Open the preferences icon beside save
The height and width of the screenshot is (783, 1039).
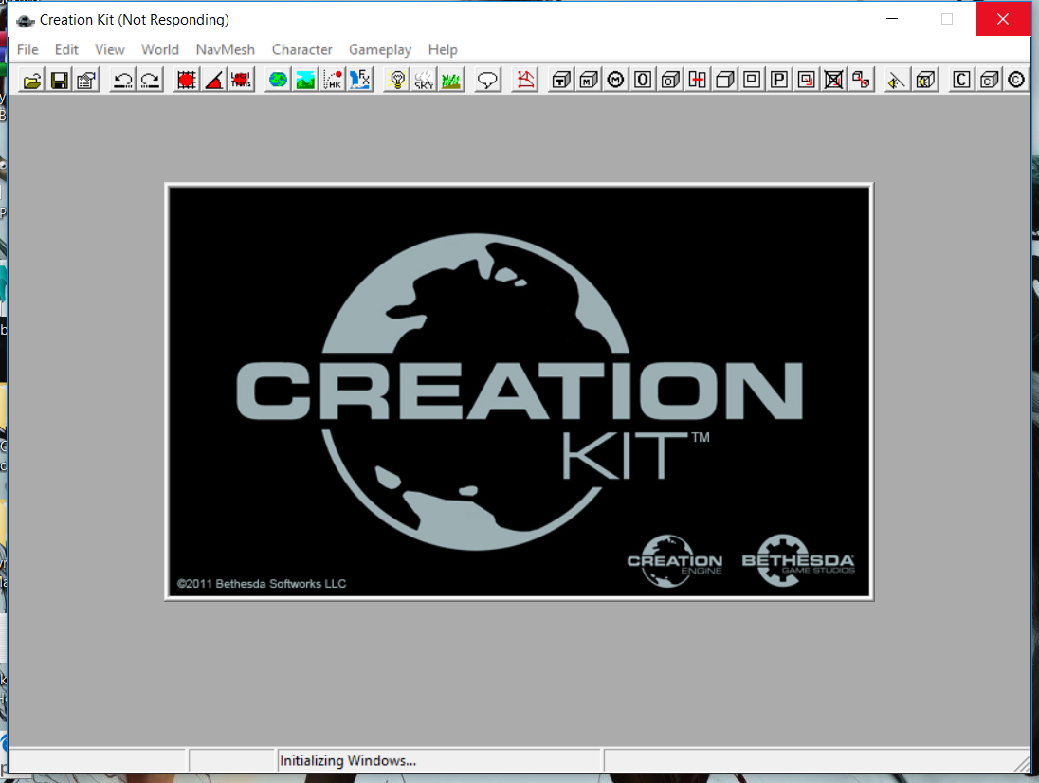click(86, 81)
